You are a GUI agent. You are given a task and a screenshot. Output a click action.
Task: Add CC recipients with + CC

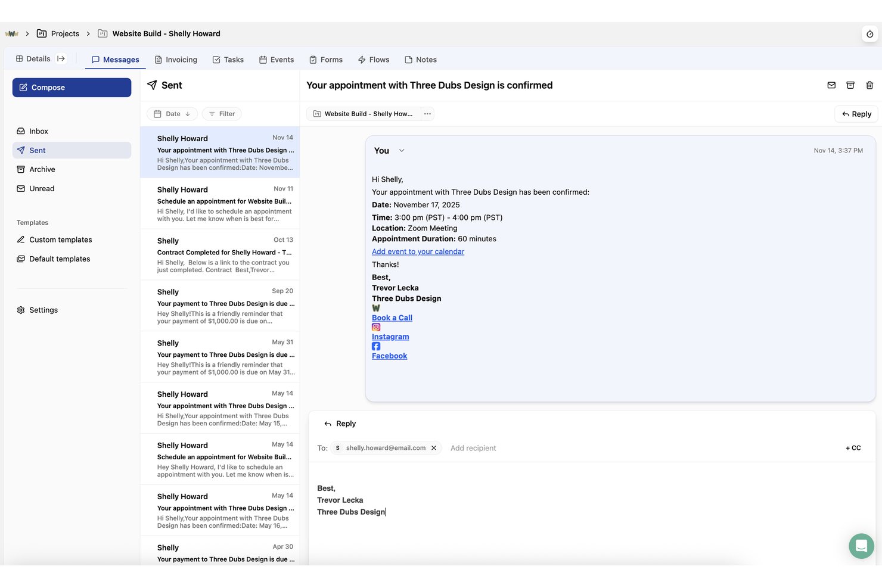(x=853, y=448)
